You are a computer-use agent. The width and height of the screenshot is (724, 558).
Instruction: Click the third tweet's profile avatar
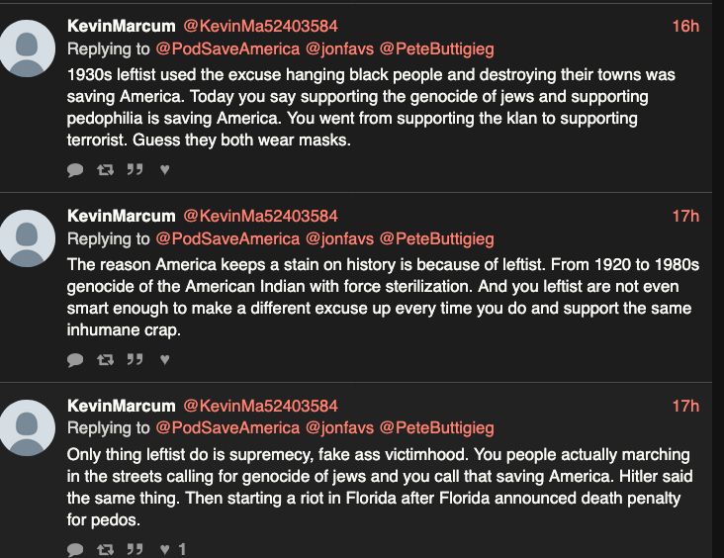[x=27, y=428]
